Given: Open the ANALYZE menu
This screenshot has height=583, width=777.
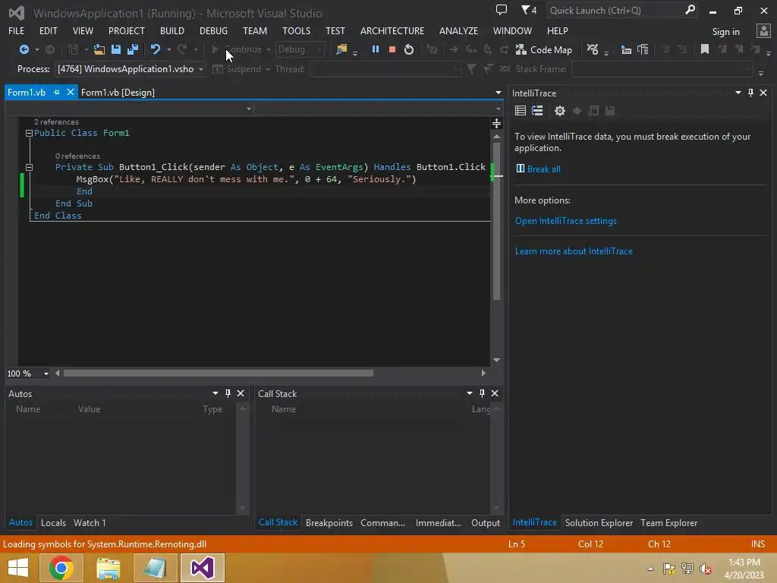Looking at the screenshot, I should [458, 30].
